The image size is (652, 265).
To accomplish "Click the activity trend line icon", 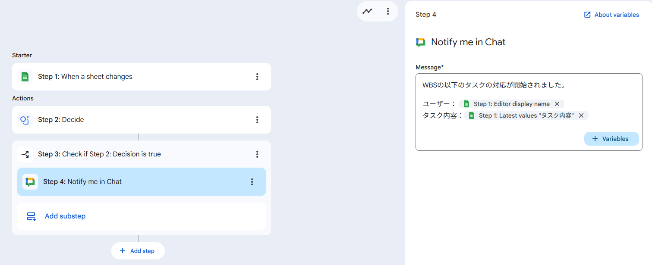I will click(x=367, y=11).
